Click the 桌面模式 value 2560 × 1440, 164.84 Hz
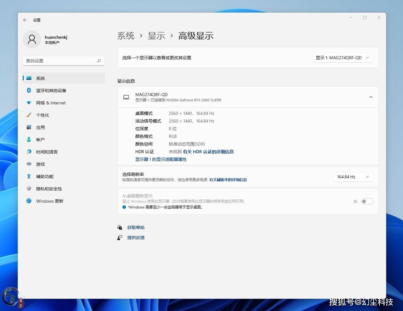The height and width of the screenshot is (311, 403). click(x=191, y=113)
